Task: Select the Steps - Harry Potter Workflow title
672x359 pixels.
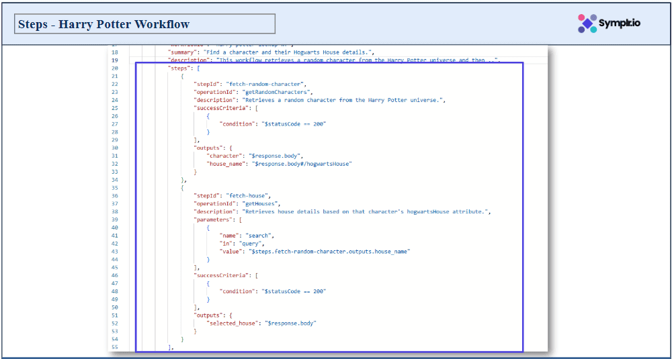Action: (x=103, y=24)
